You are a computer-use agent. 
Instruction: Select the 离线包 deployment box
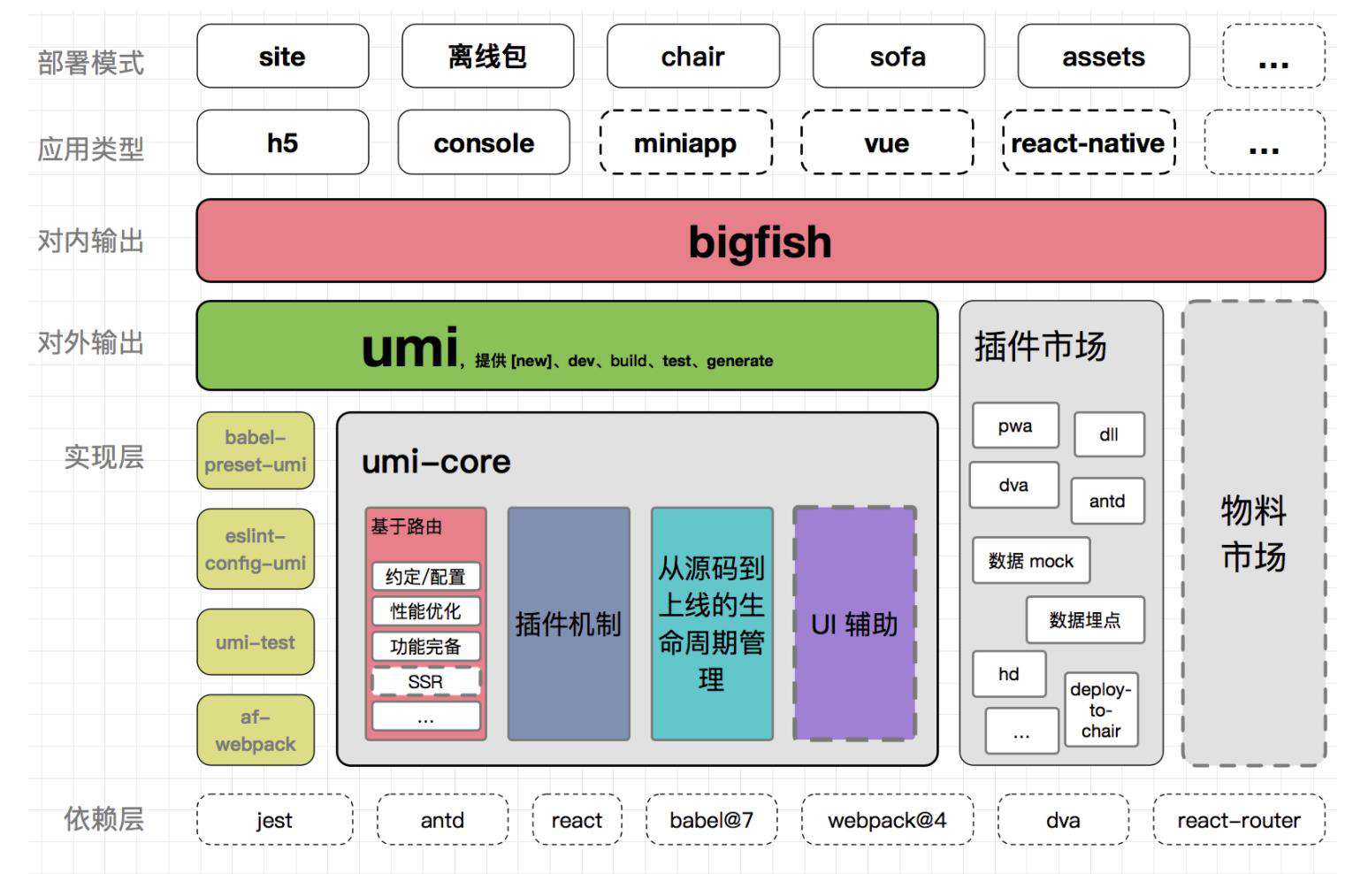487,56
